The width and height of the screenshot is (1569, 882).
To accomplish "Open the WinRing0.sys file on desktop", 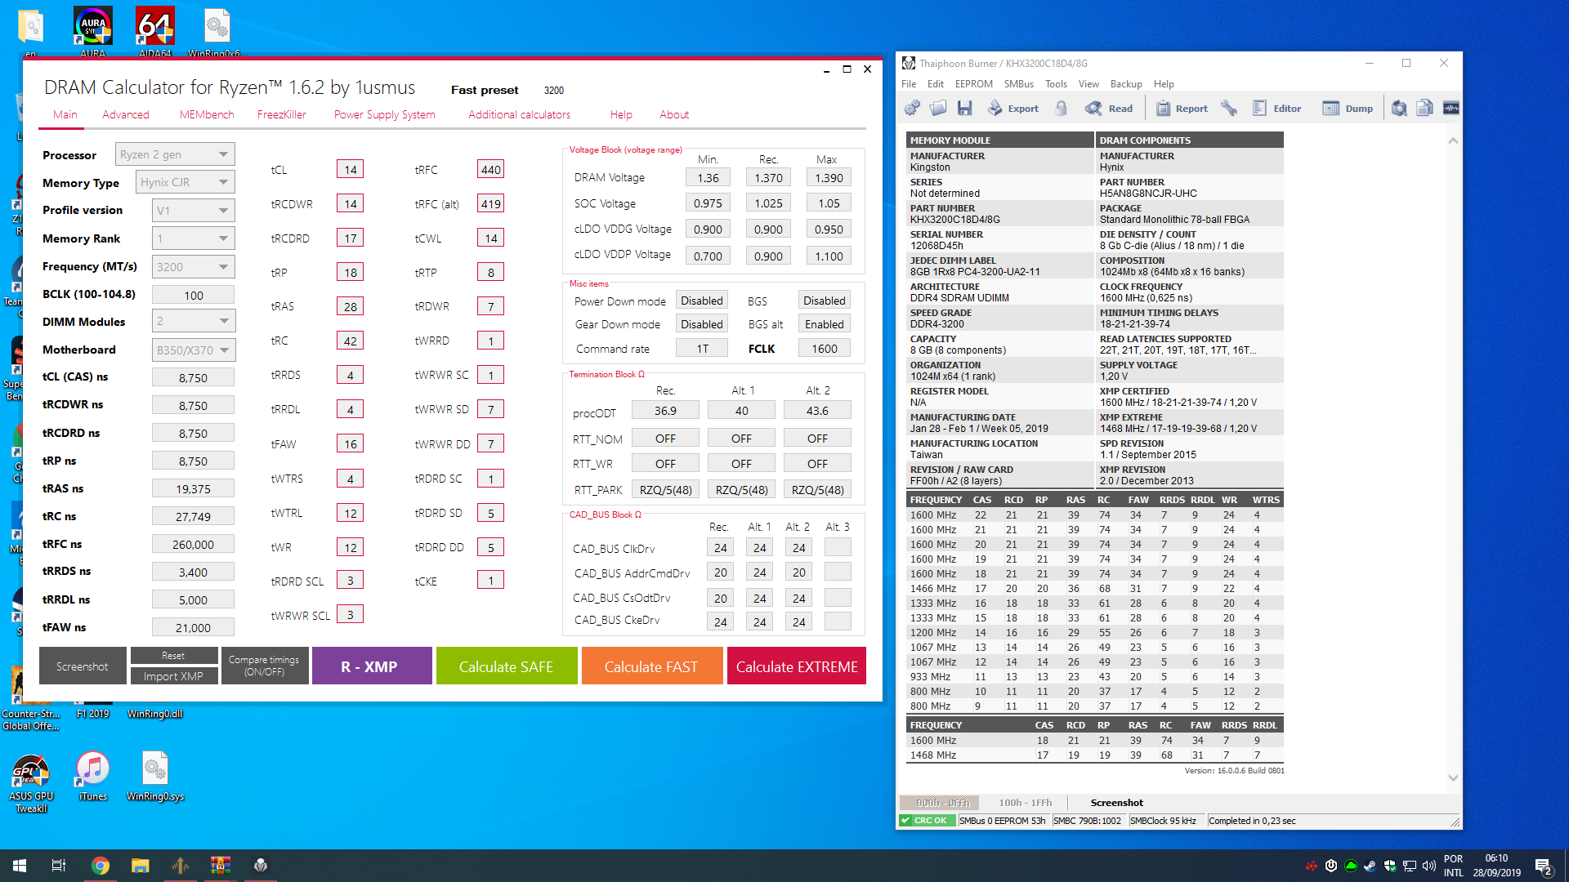I will click(155, 776).
